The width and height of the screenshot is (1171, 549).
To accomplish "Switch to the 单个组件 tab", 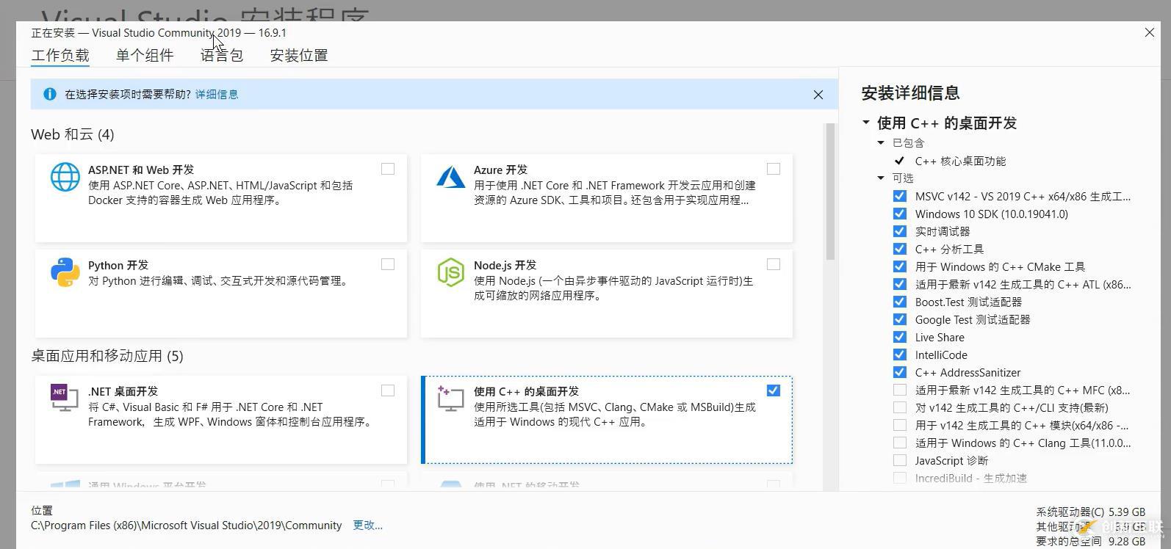I will (x=145, y=56).
